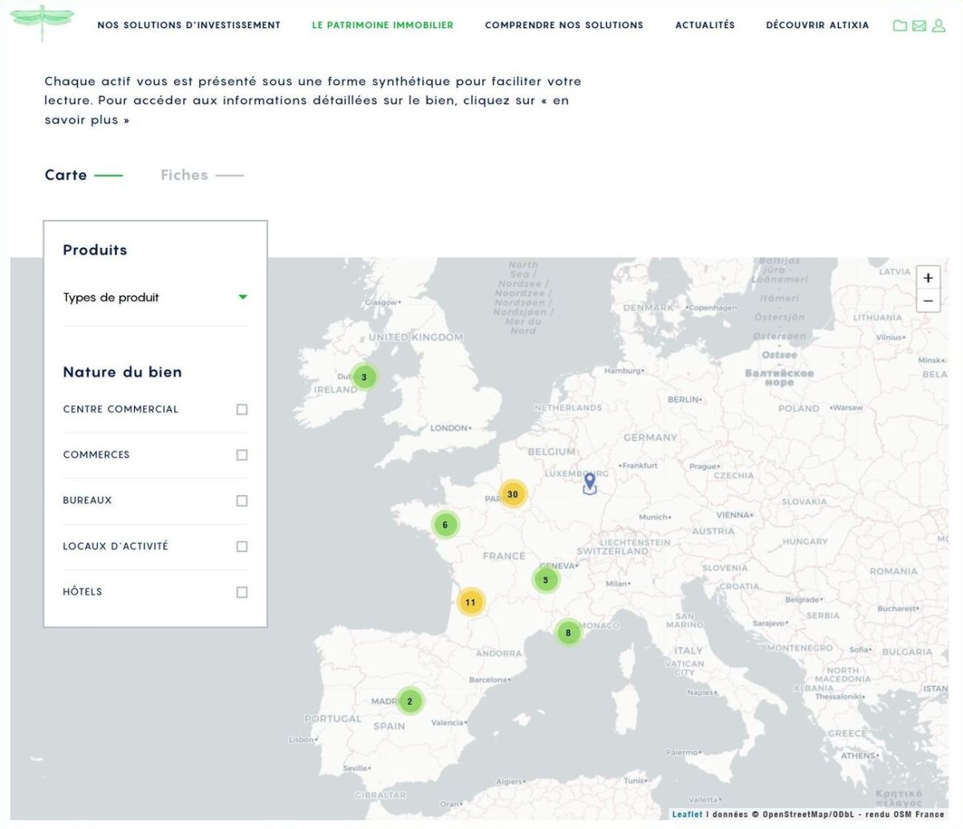Image resolution: width=963 pixels, height=829 pixels.
Task: Check the BUREAUX checkbox
Action: 241,500
